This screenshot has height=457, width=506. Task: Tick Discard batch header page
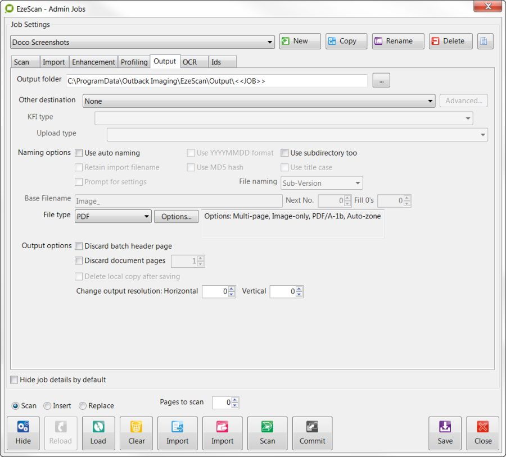click(79, 246)
